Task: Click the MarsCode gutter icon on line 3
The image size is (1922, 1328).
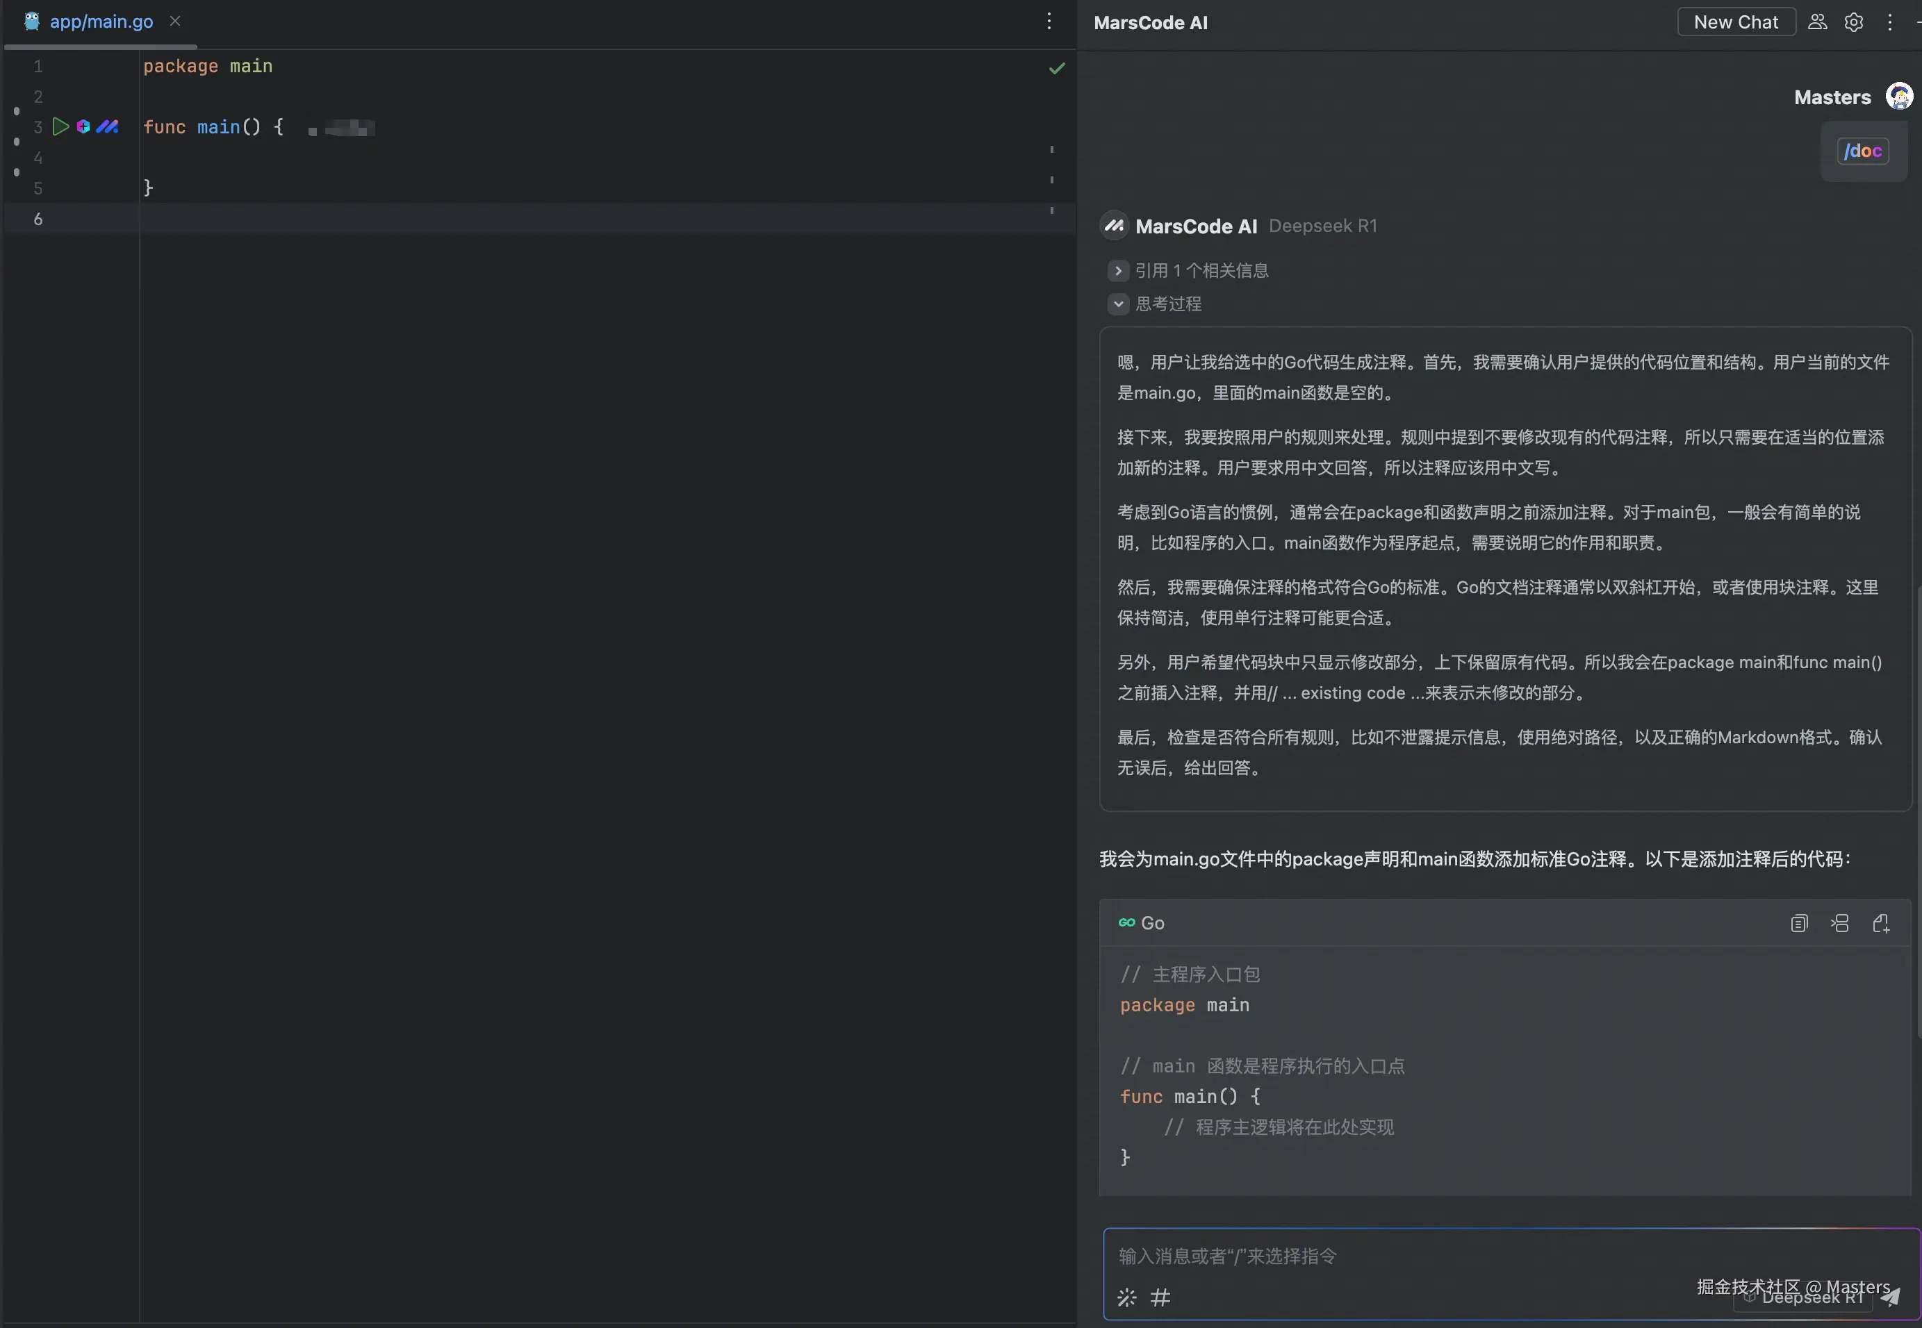Action: [108, 126]
